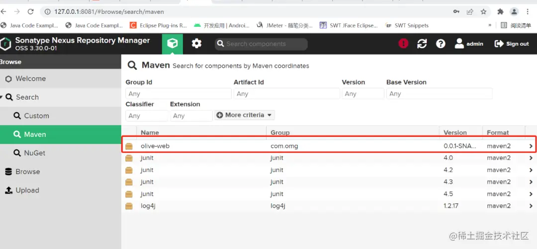Reload the browser page

pyautogui.click(x=30, y=11)
